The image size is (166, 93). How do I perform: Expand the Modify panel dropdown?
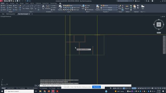pyautogui.click(x=11, y=12)
